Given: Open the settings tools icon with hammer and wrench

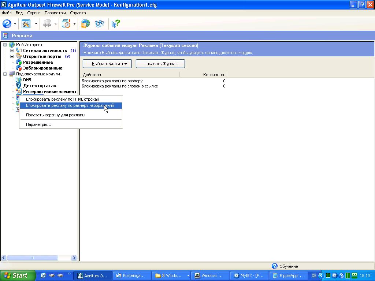Looking at the screenshot, I should [26, 24].
